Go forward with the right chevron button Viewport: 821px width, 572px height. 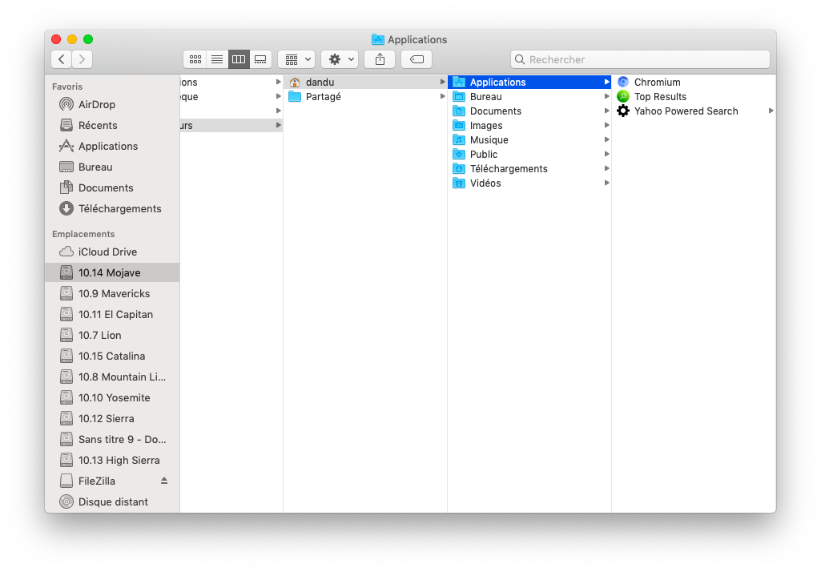point(83,59)
